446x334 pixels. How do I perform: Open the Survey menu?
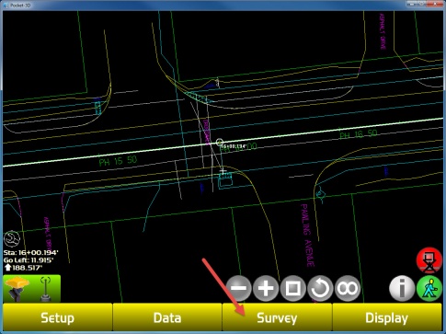(277, 317)
